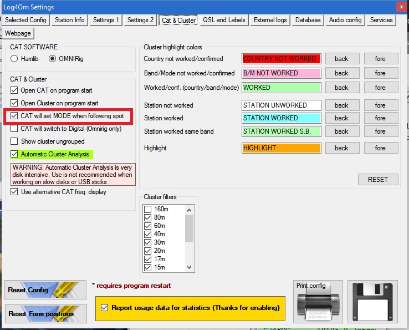Uncheck the 80m cluster filter
Image resolution: width=409 pixels, height=330 pixels.
pos(147,217)
